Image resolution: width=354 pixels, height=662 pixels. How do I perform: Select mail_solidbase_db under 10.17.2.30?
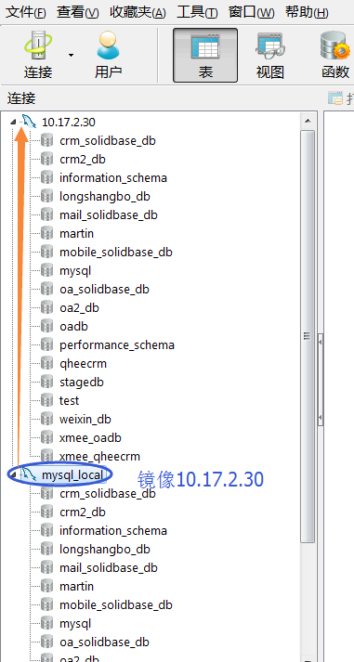109,214
